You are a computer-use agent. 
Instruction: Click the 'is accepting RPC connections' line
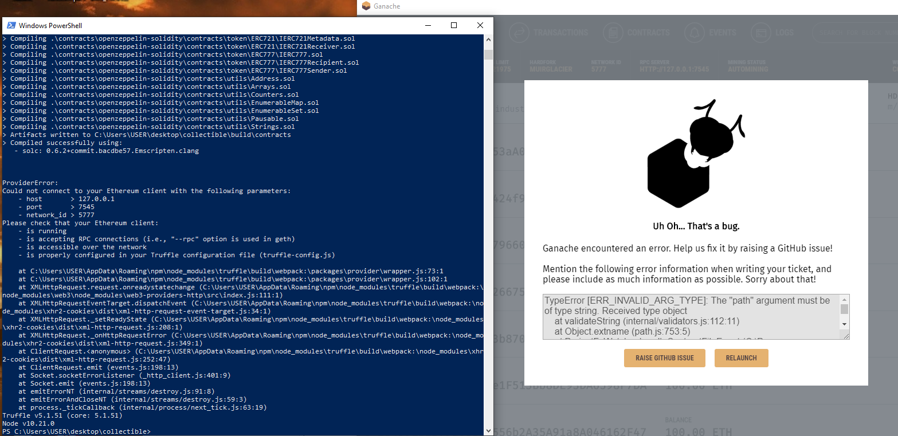pyautogui.click(x=156, y=239)
